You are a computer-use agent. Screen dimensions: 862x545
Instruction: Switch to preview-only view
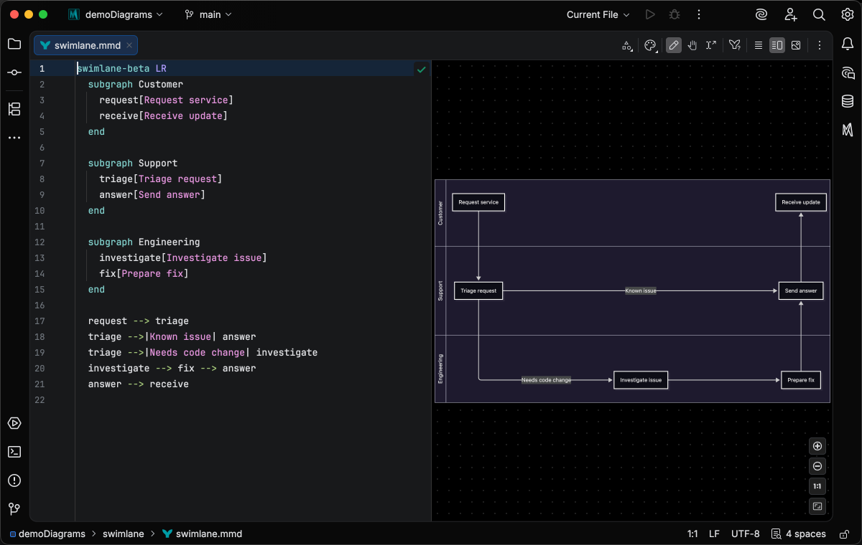click(x=796, y=45)
